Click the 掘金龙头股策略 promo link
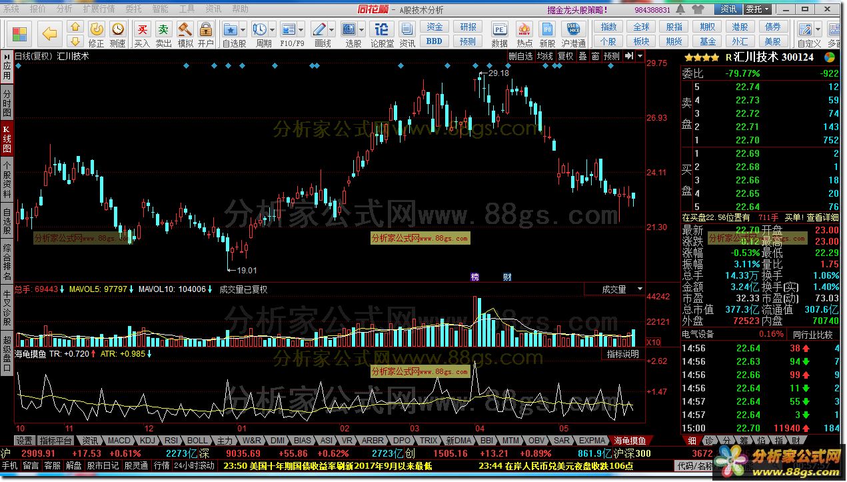This screenshot has height=482, width=847. pos(576,9)
